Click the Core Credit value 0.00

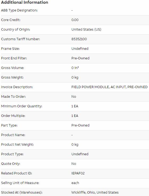pos(75,20)
